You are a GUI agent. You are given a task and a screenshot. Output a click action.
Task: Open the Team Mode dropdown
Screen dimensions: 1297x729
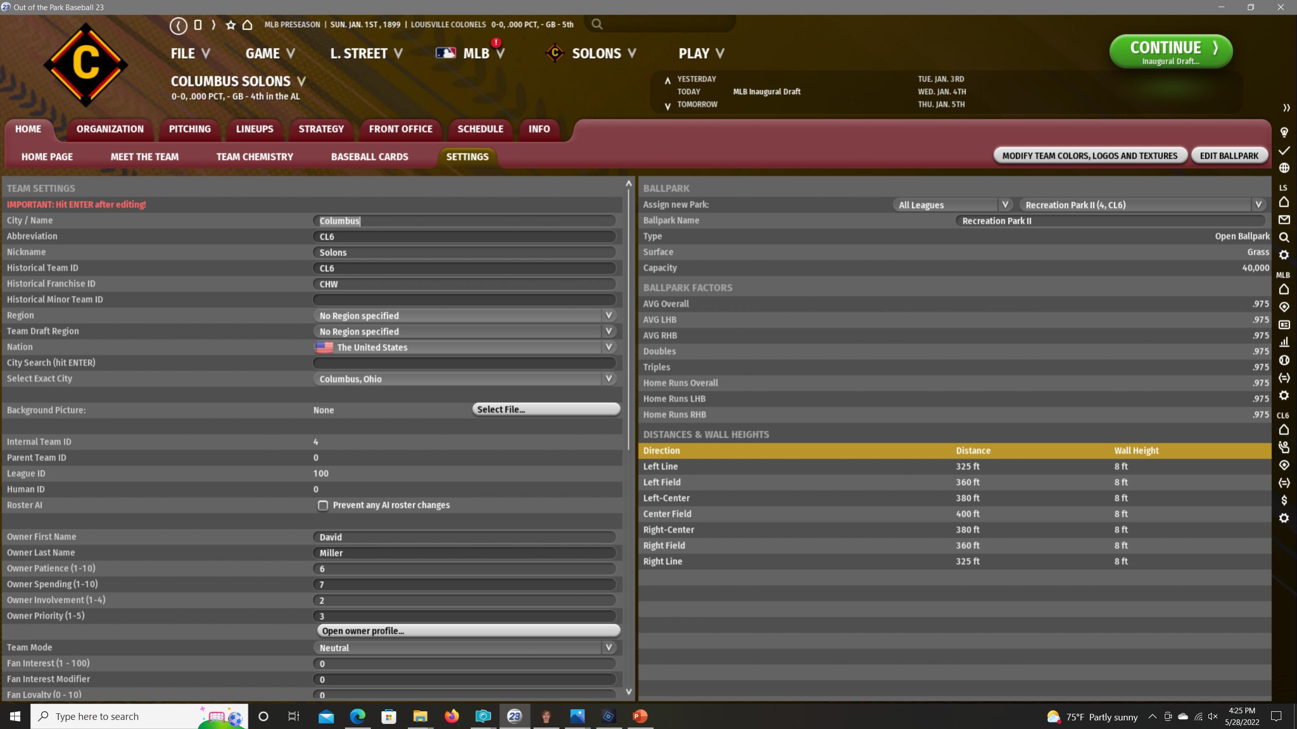coord(609,647)
